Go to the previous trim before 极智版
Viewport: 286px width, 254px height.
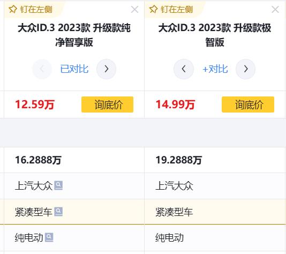click(184, 69)
